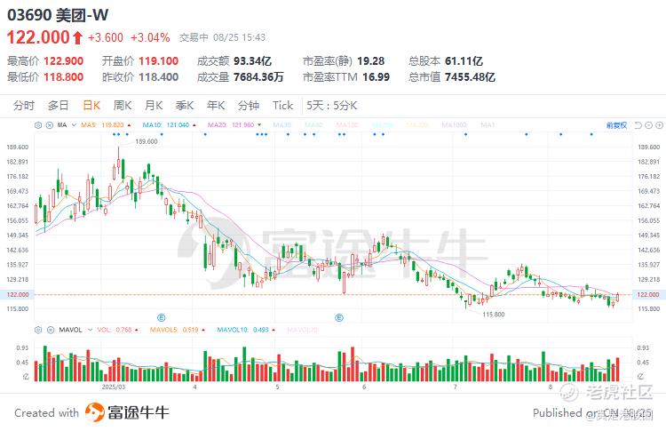Image resolution: width=666 pixels, height=431 pixels.
Task: Switch to 多日 multi-day tab
Action: pyautogui.click(x=59, y=106)
